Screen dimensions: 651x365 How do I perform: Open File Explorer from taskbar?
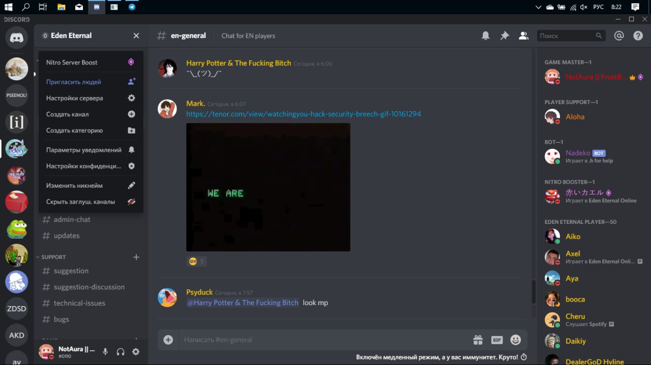(61, 7)
